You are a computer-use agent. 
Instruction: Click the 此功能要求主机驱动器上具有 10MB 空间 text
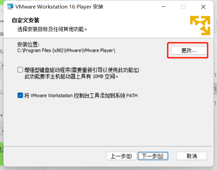(x=71, y=76)
